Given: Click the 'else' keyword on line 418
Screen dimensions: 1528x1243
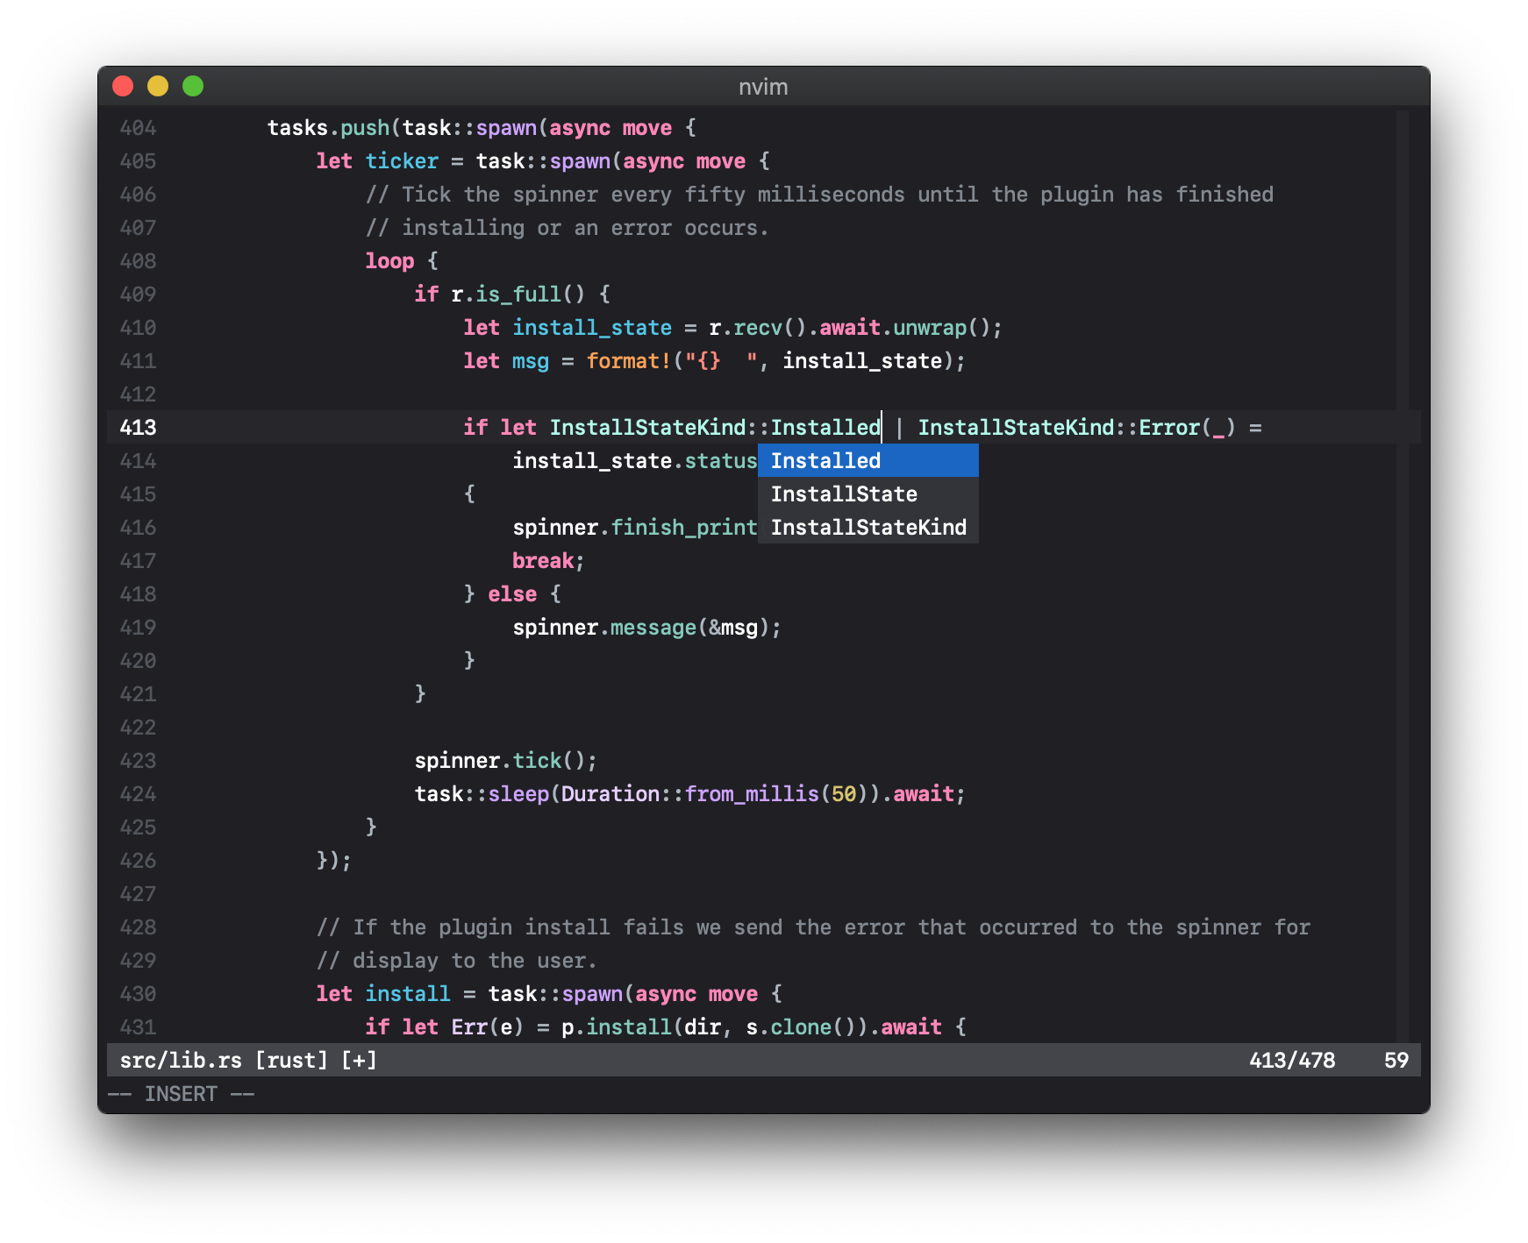Looking at the screenshot, I should pos(512,594).
